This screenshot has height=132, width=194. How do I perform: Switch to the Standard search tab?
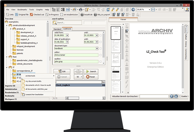coord(57,29)
